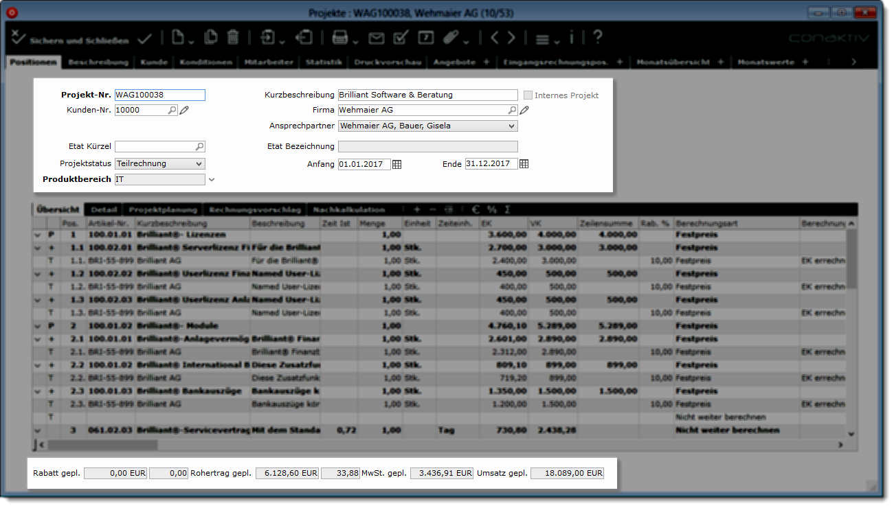Click the printer icon in toolbar
This screenshot has width=894, height=508.
(x=339, y=38)
